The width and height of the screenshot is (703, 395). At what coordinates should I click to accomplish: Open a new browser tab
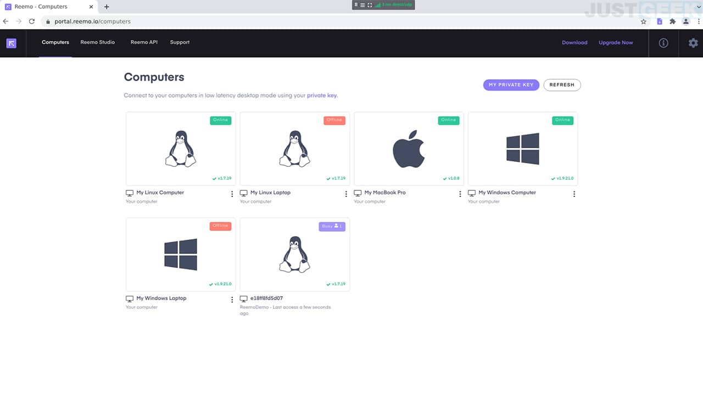coord(107,7)
